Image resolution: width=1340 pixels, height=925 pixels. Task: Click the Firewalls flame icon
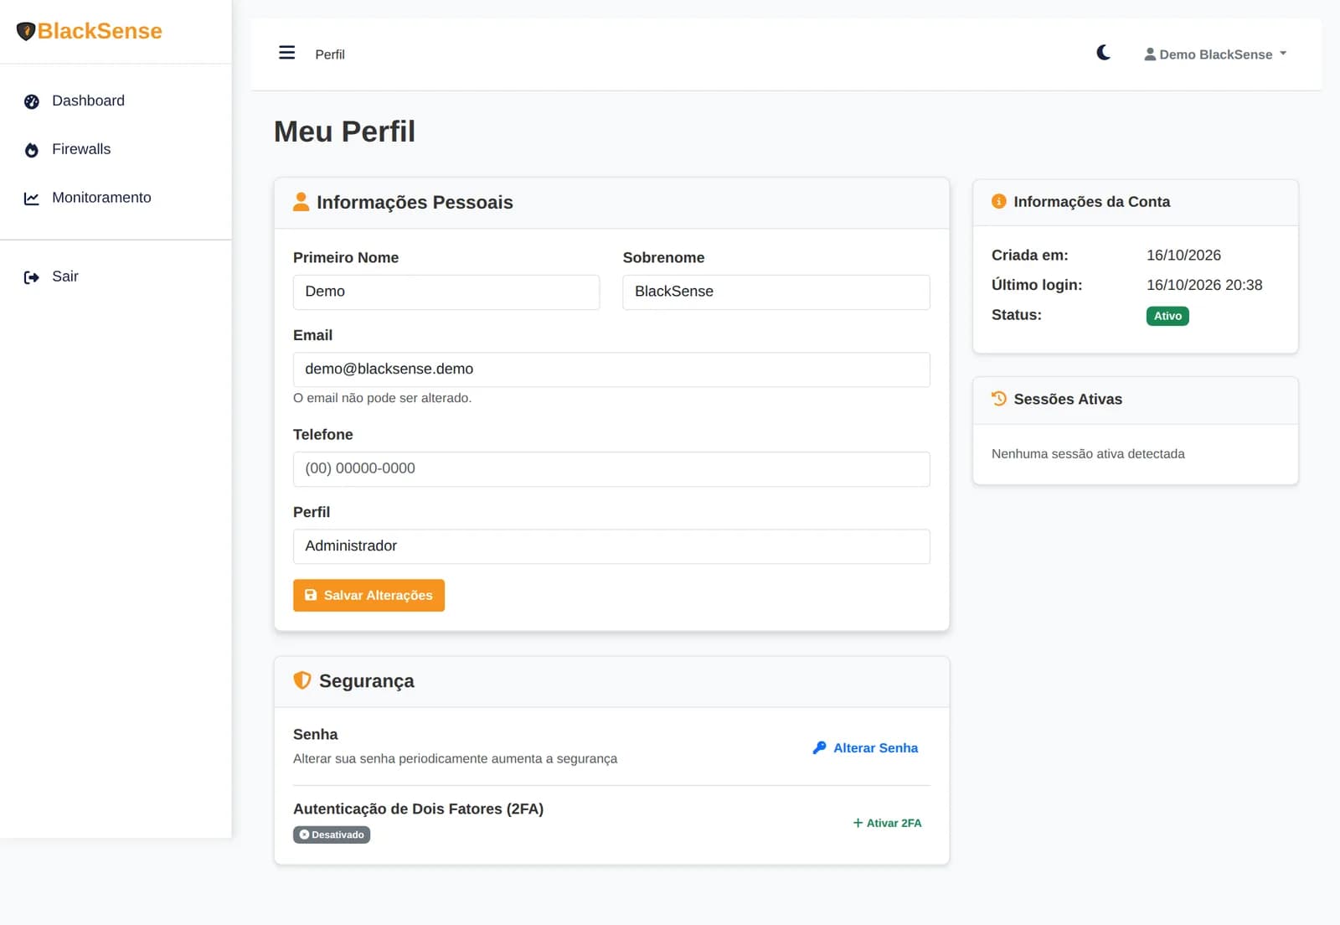click(x=32, y=150)
